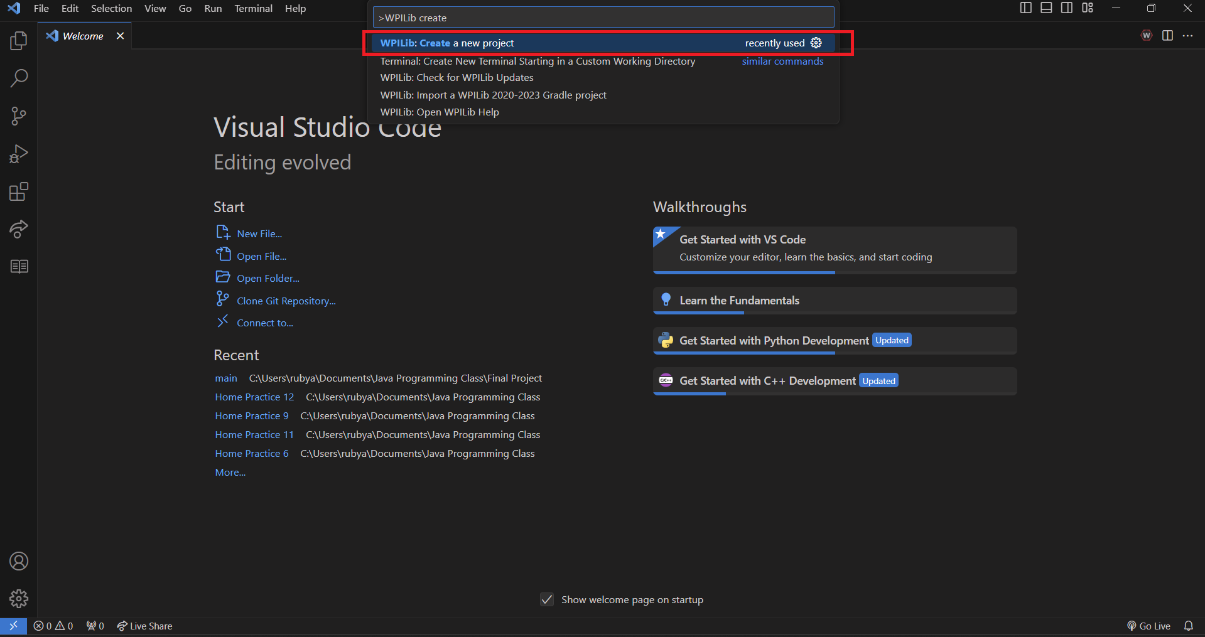Select WPILib: Check for WPILib Updates
1205x637 pixels.
[603, 78]
